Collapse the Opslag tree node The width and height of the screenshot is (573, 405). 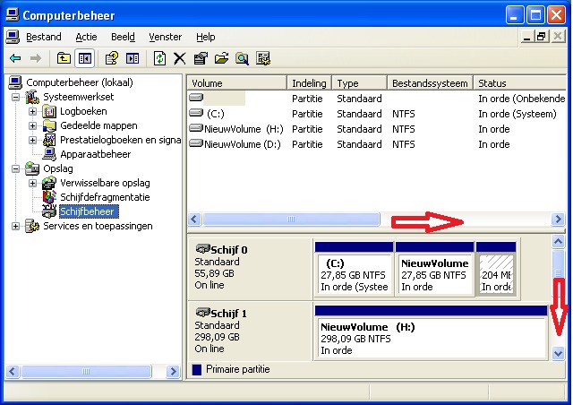point(15,168)
